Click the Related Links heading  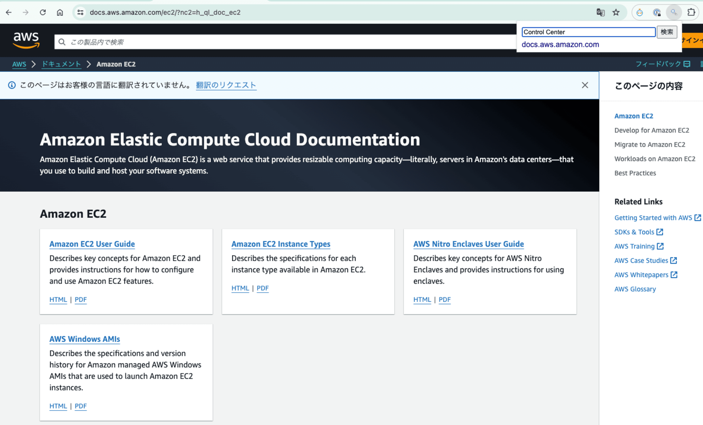point(638,202)
